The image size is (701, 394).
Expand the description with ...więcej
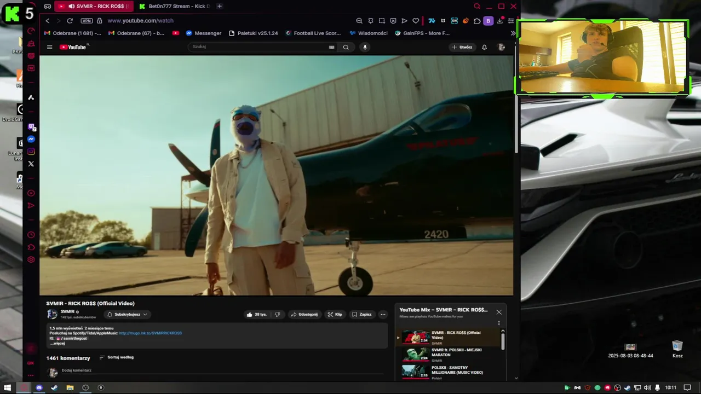(x=58, y=343)
